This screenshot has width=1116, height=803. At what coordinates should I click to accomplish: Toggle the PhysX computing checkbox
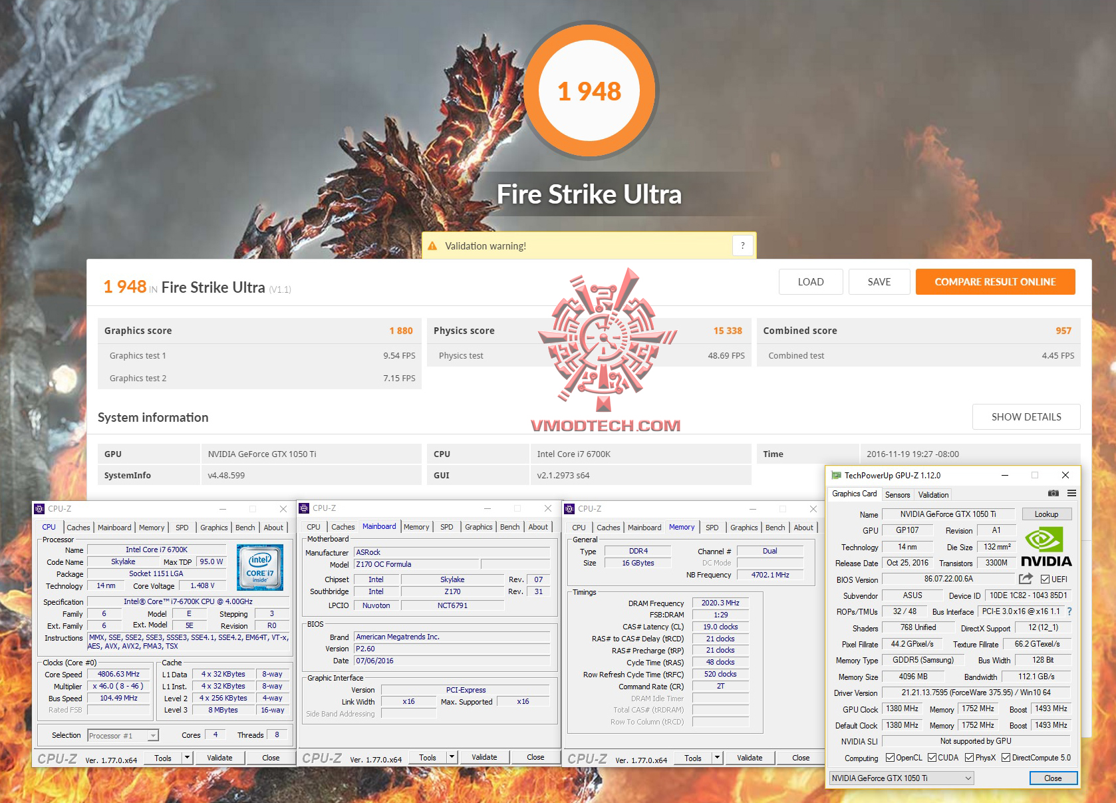click(x=970, y=758)
